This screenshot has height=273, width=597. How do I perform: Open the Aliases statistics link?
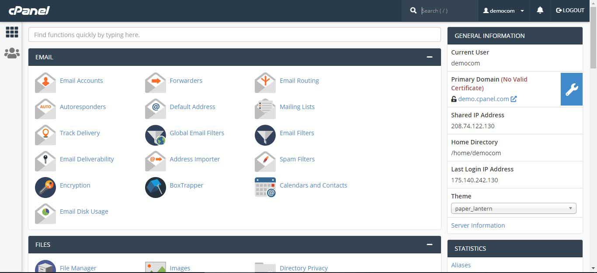461,265
